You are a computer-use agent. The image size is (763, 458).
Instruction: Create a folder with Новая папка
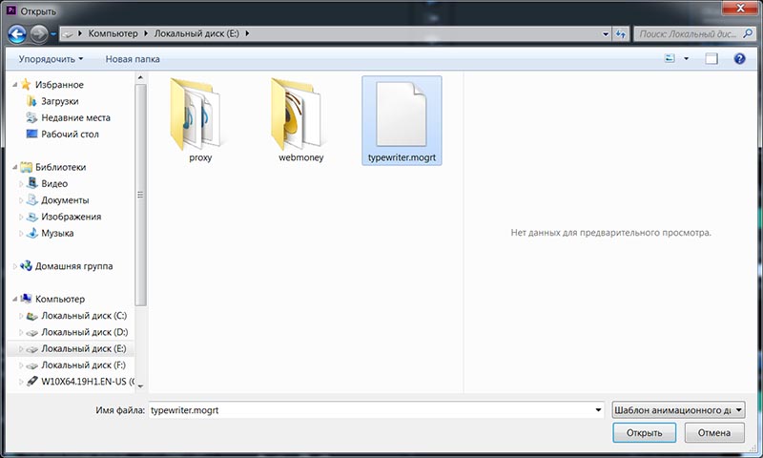[x=133, y=59]
